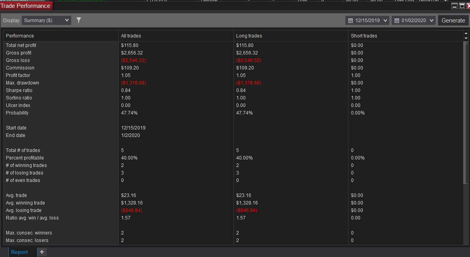Click the Start date row label

pos(16,128)
